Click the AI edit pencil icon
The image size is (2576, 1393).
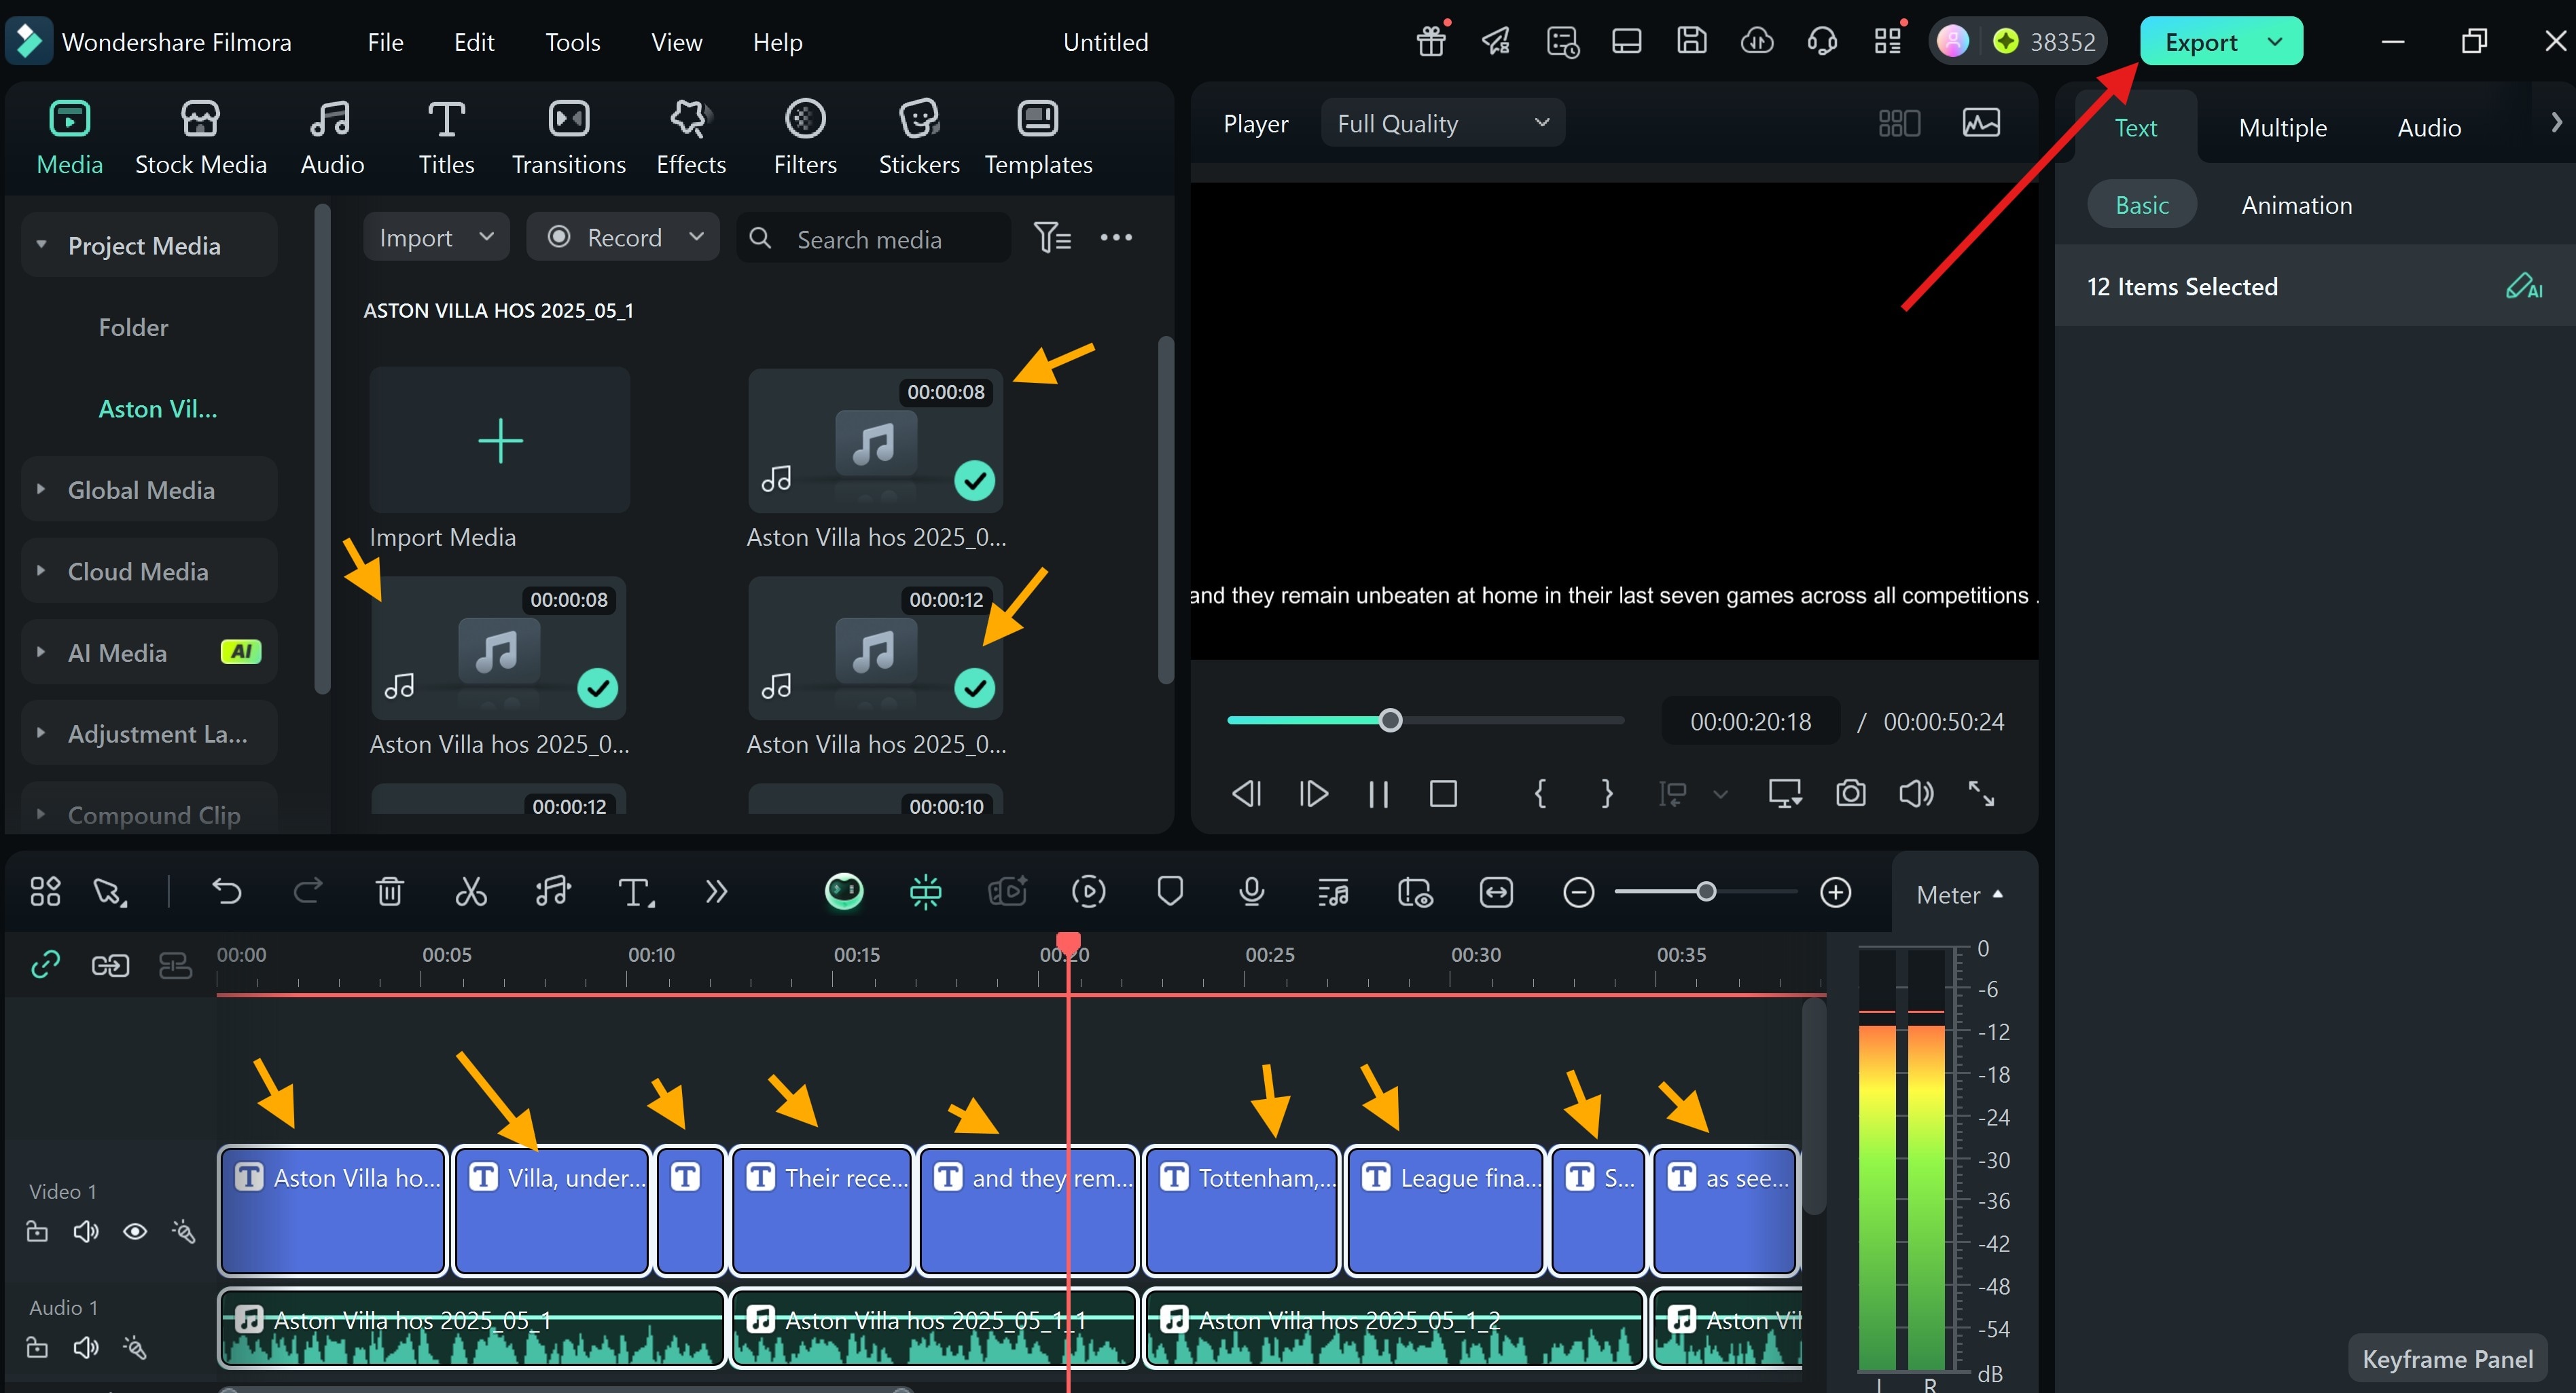(2524, 286)
